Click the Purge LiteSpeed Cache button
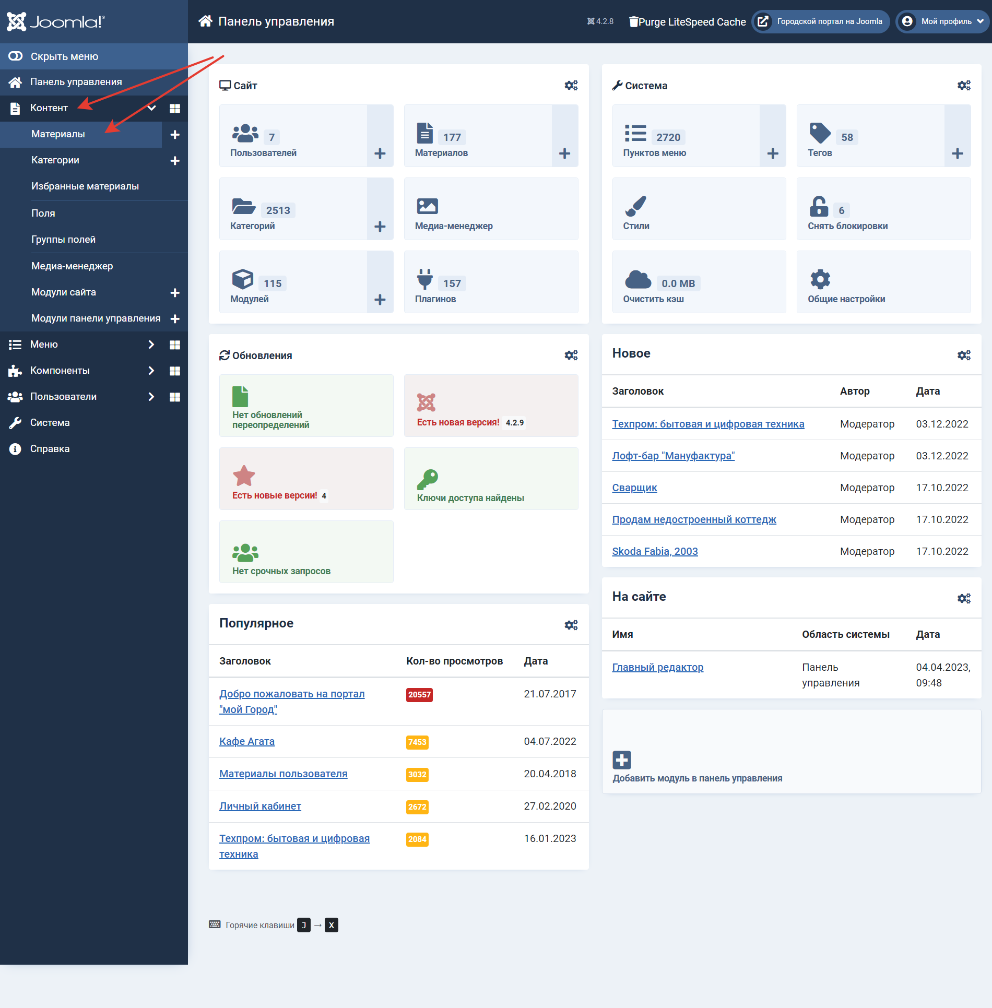 pyautogui.click(x=687, y=22)
